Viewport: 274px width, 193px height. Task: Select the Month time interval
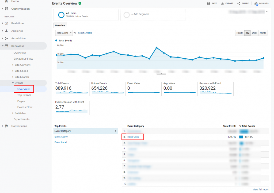pyautogui.click(x=263, y=33)
